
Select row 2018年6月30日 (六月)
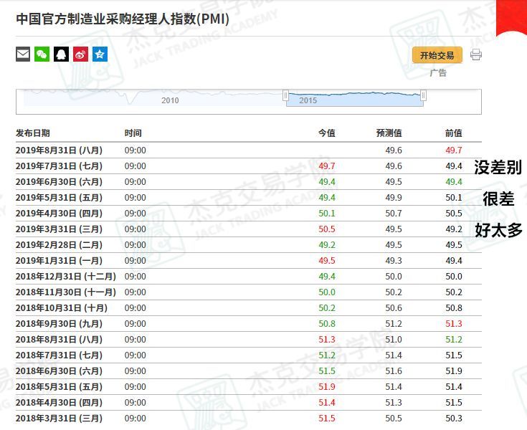click(249, 371)
